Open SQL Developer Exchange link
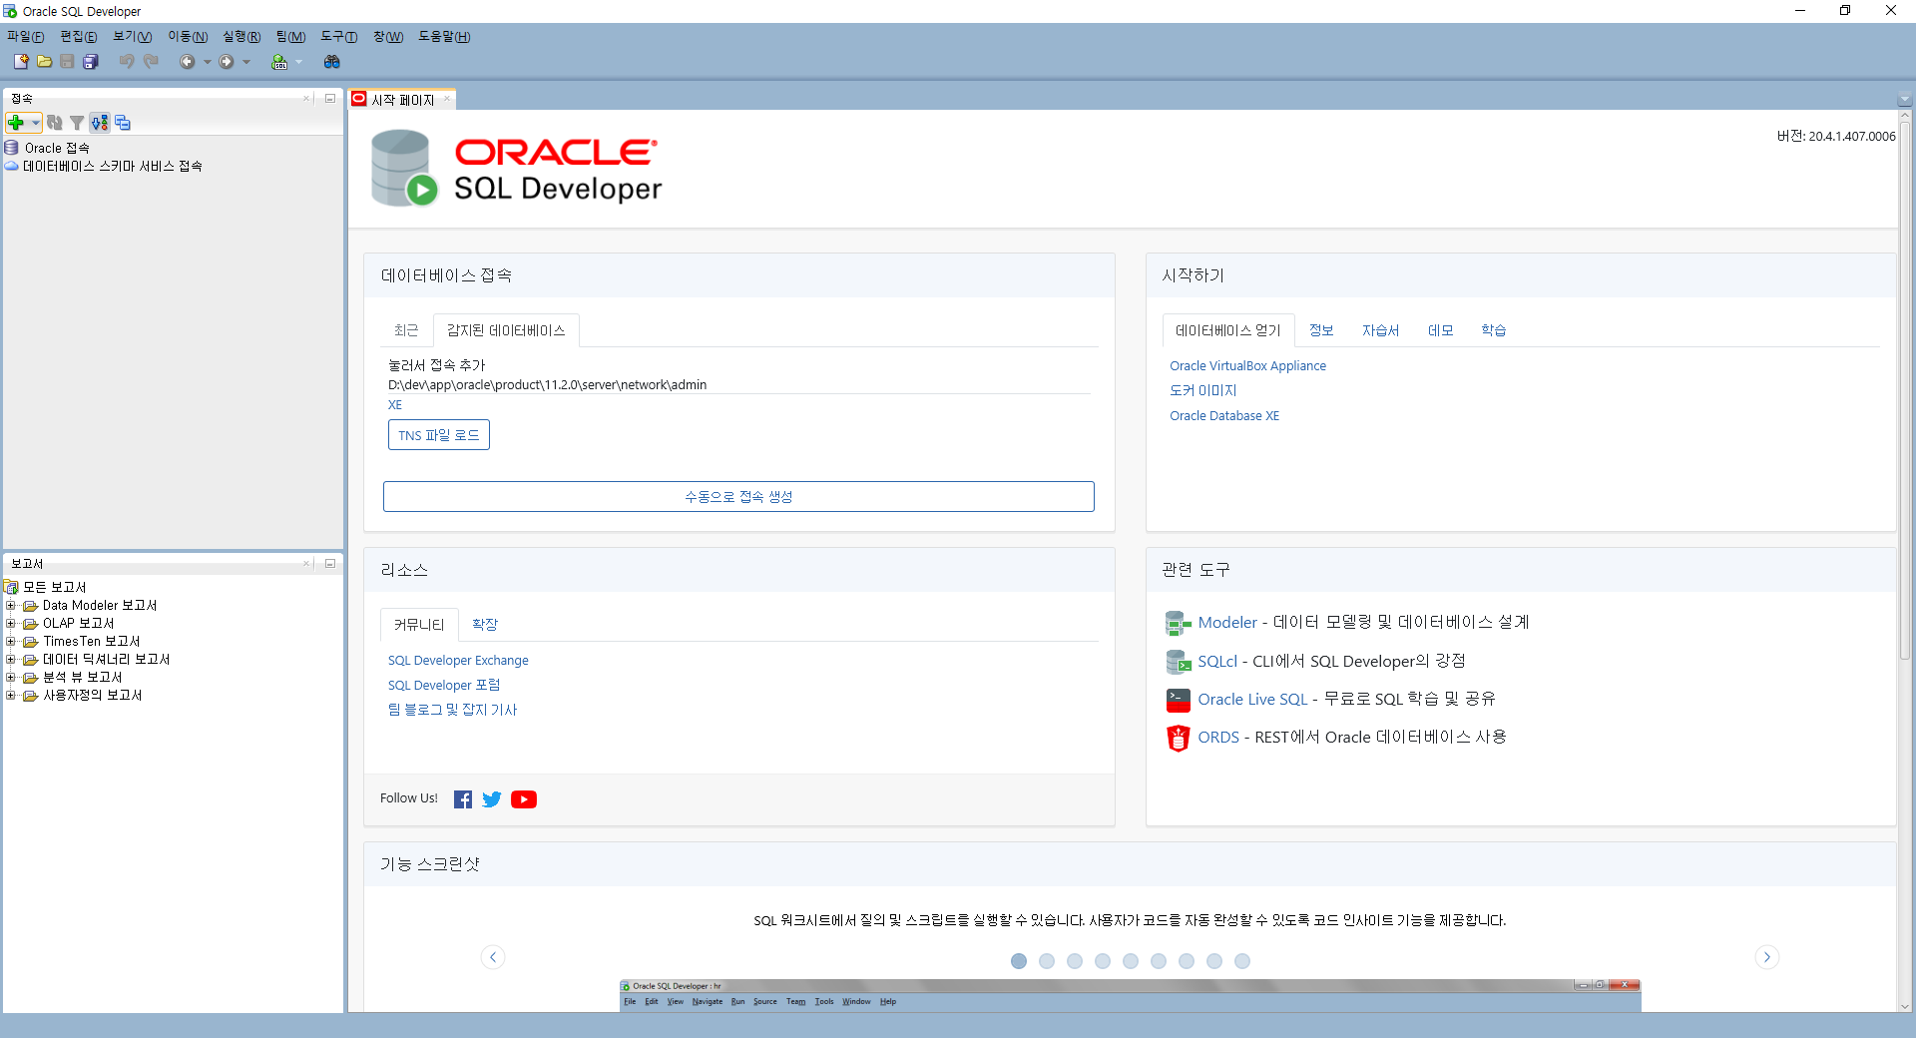The height and width of the screenshot is (1038, 1916). point(458,660)
